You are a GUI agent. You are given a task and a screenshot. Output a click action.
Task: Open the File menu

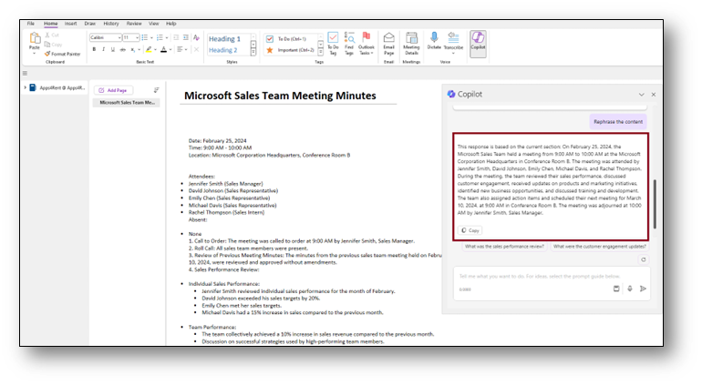click(x=31, y=24)
